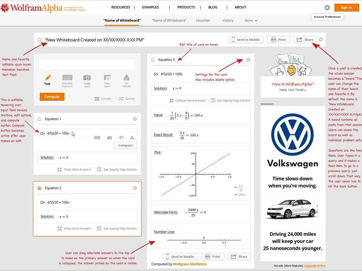This screenshot has width=362, height=271.
Task: Click Random shuffle option
Action: [127, 99]
